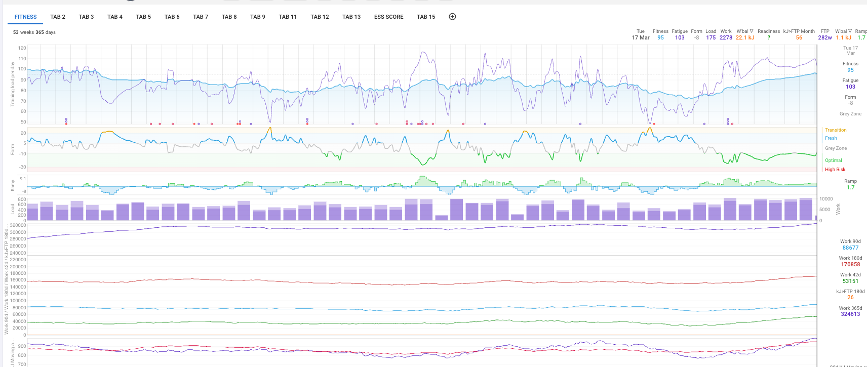Open TAB 2
This screenshot has width=867, height=367.
(58, 17)
